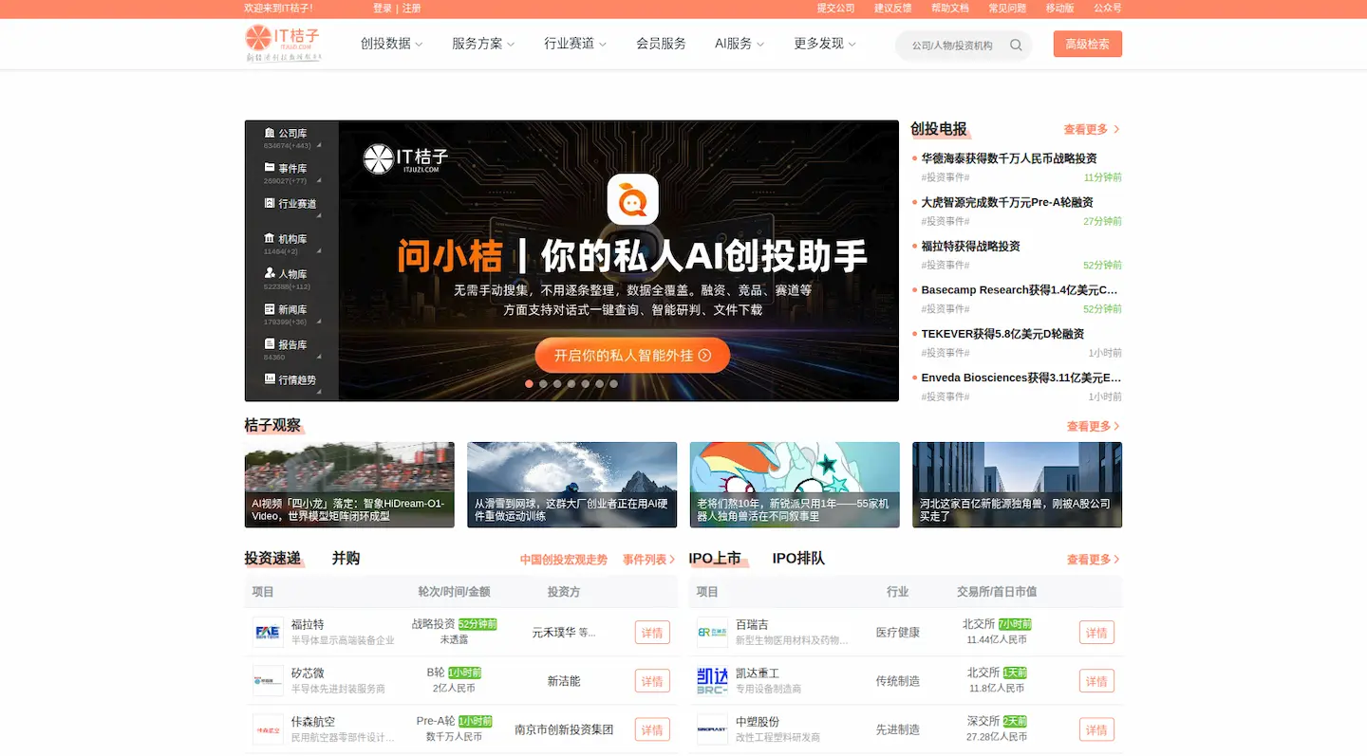
Task: Click 查看更多 next to IPO排队
Action: pos(1094,560)
